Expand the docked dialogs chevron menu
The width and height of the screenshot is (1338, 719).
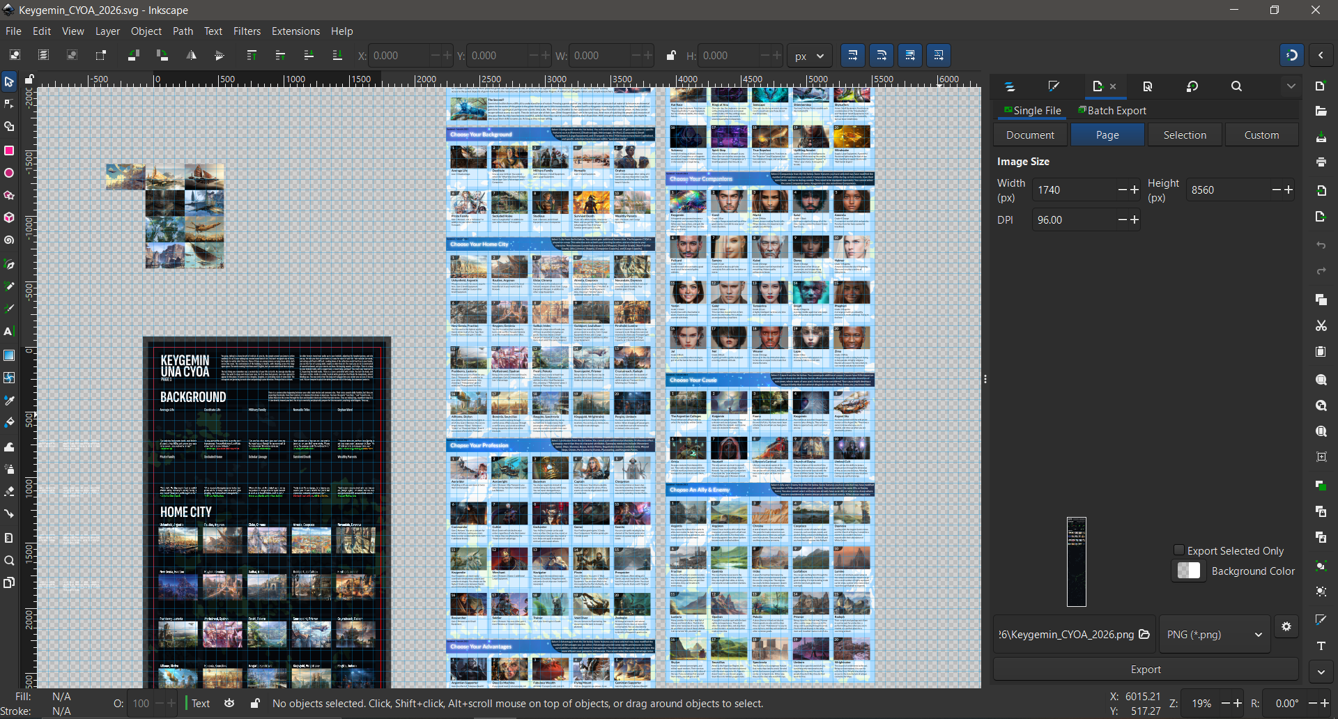(x=1291, y=86)
